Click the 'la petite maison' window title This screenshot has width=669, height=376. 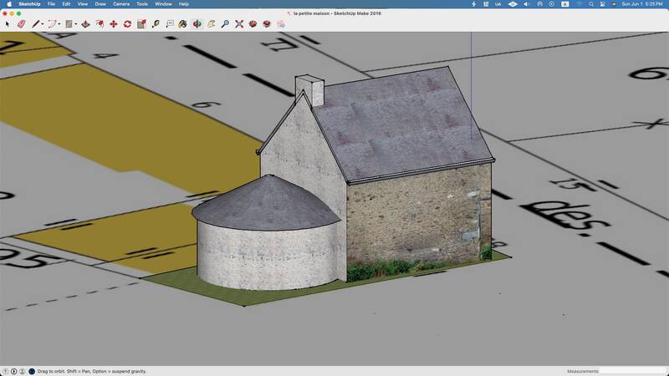[x=337, y=13]
